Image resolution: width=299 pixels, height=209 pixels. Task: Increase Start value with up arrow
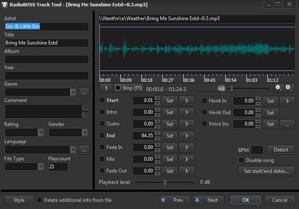point(158,99)
